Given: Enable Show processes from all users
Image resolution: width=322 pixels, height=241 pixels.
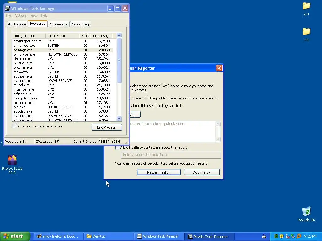Looking at the screenshot, I should (14, 126).
